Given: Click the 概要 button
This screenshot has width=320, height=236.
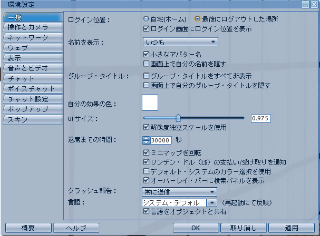Looking at the screenshot, I should point(28,228).
